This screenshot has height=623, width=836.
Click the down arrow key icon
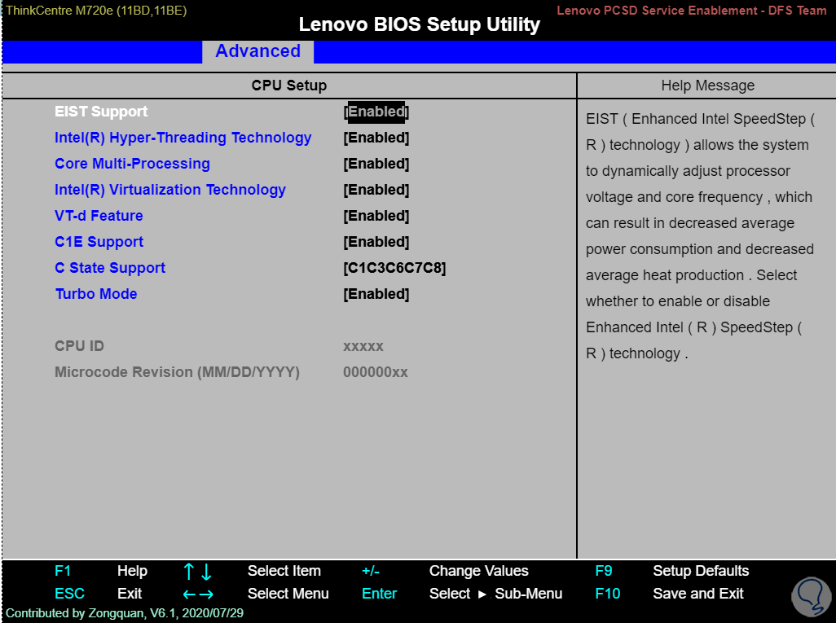[x=206, y=573]
